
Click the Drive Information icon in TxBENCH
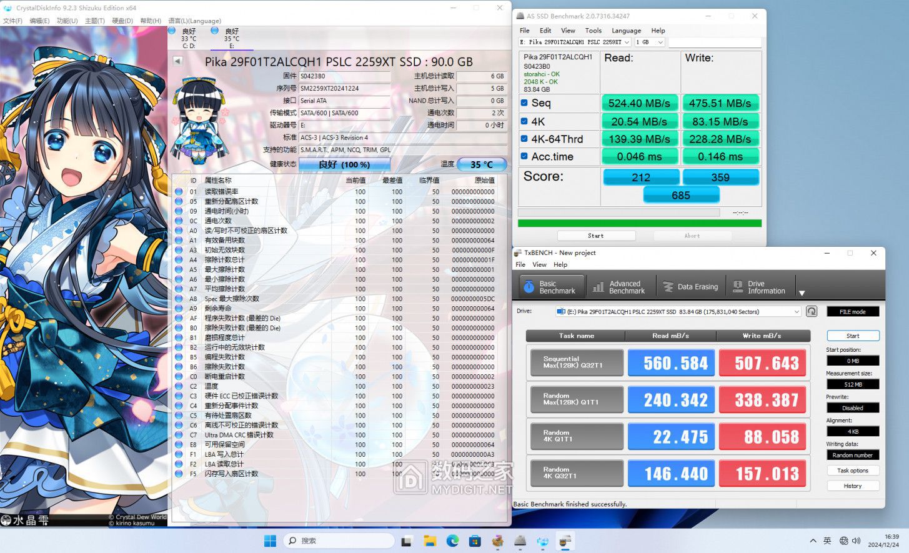tap(738, 287)
